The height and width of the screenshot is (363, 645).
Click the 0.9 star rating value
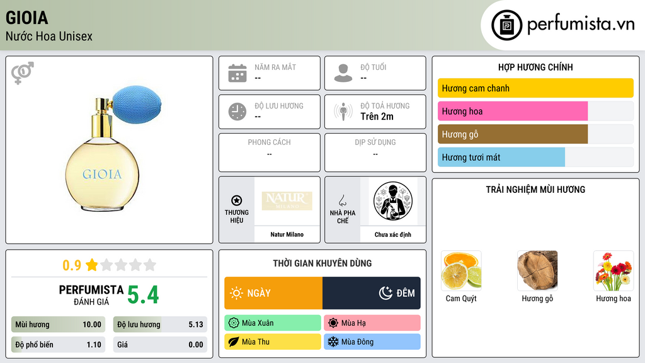click(72, 265)
